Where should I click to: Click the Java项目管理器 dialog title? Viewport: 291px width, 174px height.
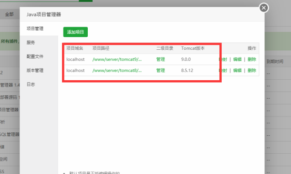tap(44, 14)
